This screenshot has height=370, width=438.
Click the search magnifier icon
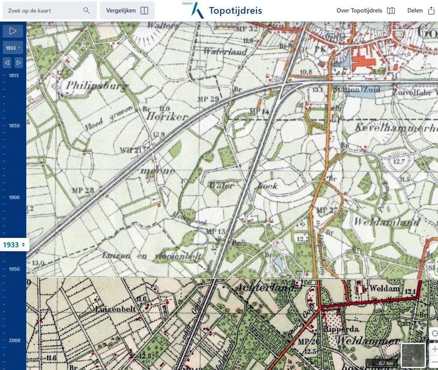[x=87, y=11]
